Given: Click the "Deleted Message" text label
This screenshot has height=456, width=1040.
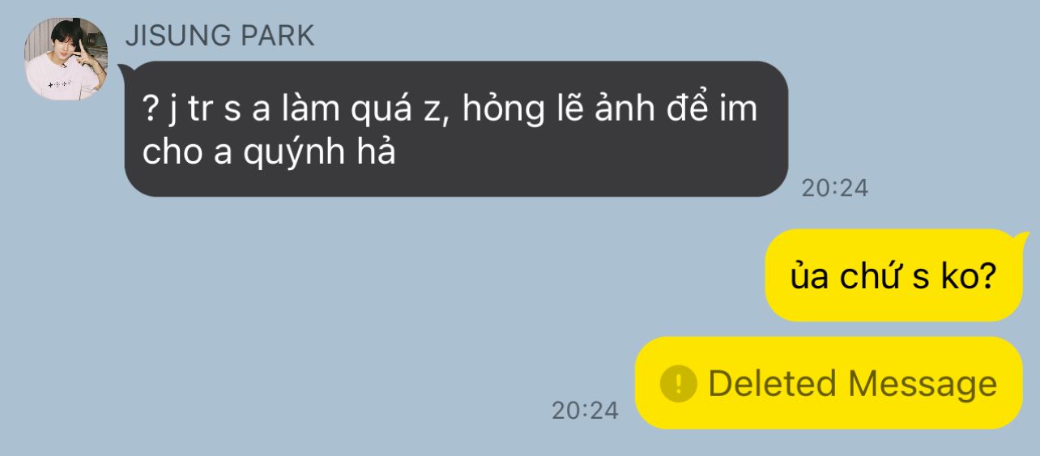Looking at the screenshot, I should (x=852, y=383).
